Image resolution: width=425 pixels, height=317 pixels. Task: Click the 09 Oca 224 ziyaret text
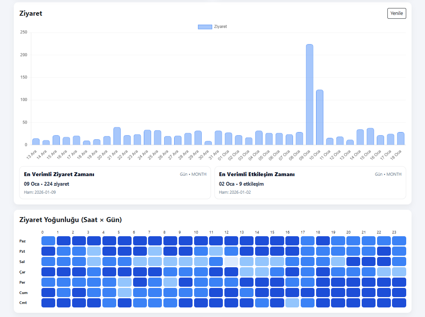pyautogui.click(x=46, y=184)
